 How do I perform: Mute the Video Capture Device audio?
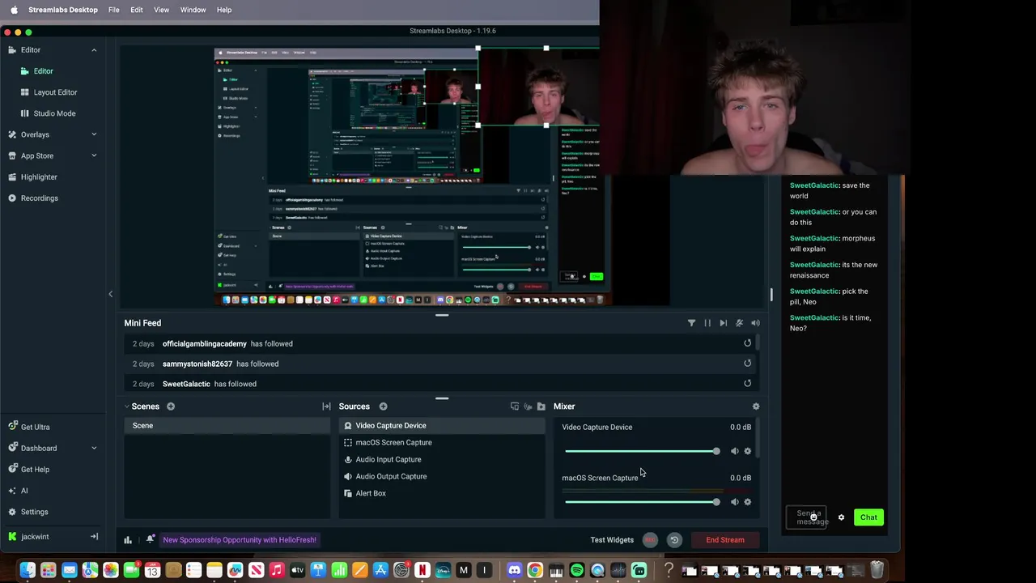(x=734, y=451)
